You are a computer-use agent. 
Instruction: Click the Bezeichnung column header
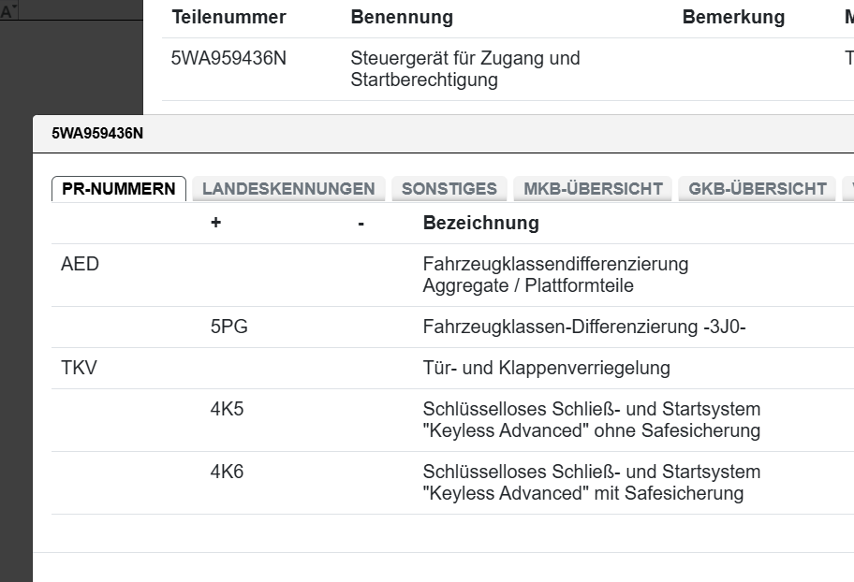click(x=480, y=223)
